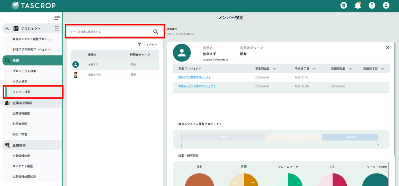Viewport: 399px width, 186px height.
Task: Click the 佐藤すず name in list row
Action: [x=93, y=64]
